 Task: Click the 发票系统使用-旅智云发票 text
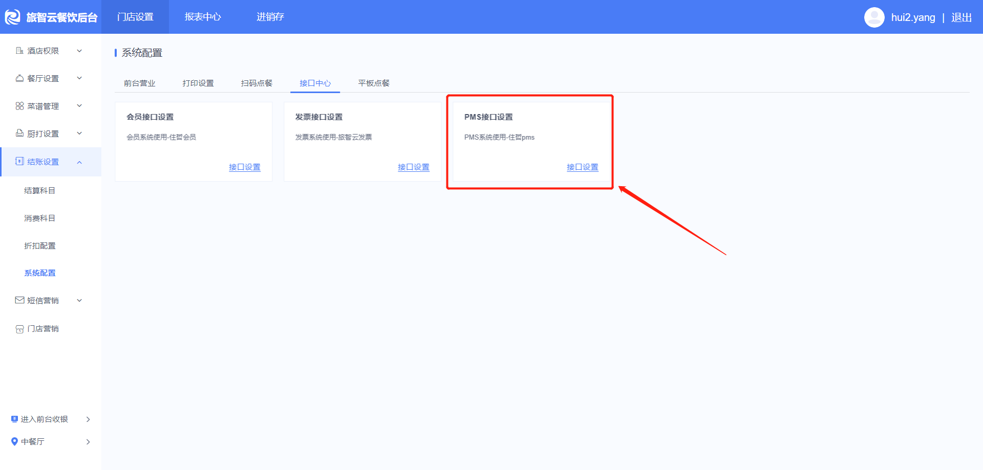pyautogui.click(x=333, y=137)
